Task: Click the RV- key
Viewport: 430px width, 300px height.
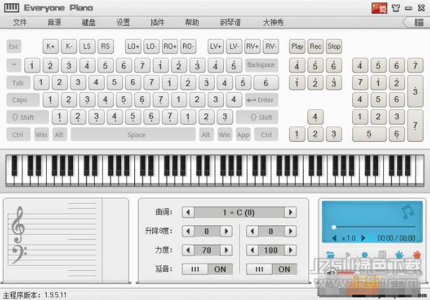Action: click(271, 46)
